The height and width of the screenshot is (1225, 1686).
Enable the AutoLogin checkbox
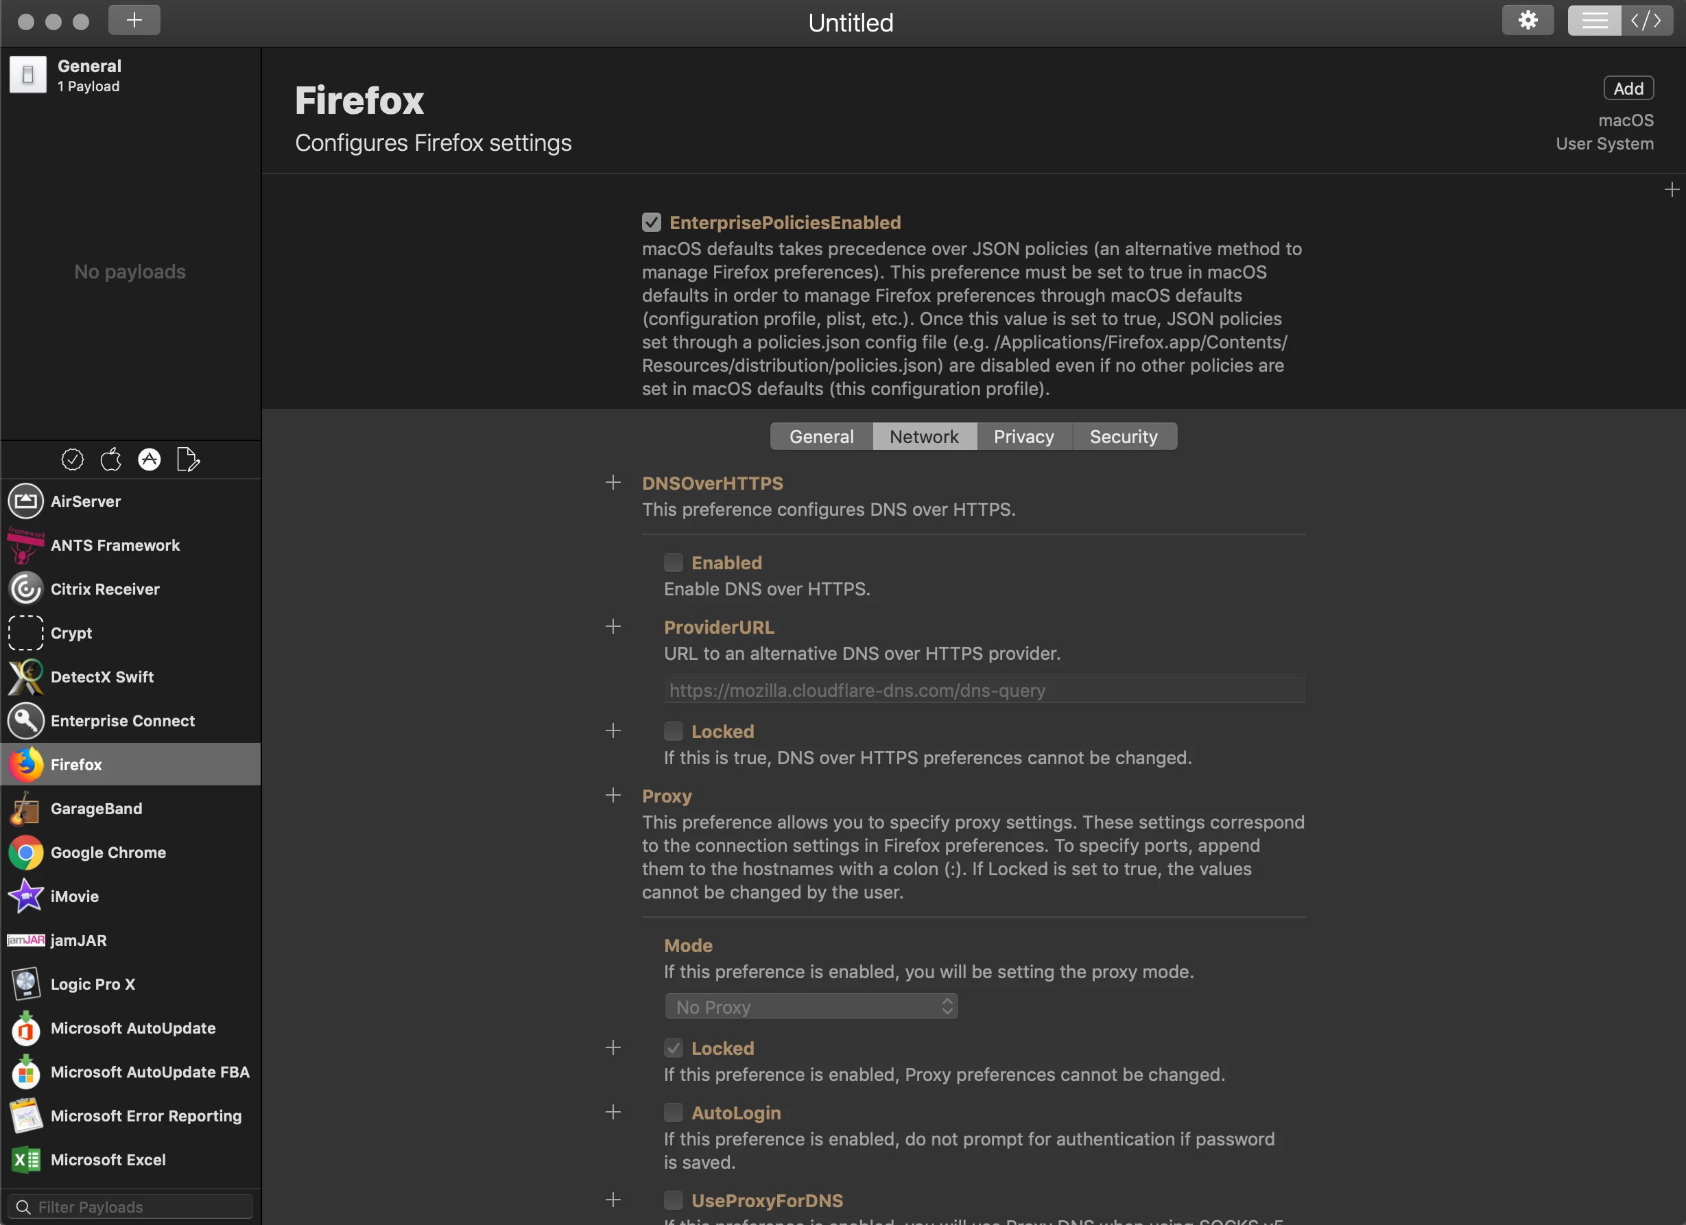[x=673, y=1113]
